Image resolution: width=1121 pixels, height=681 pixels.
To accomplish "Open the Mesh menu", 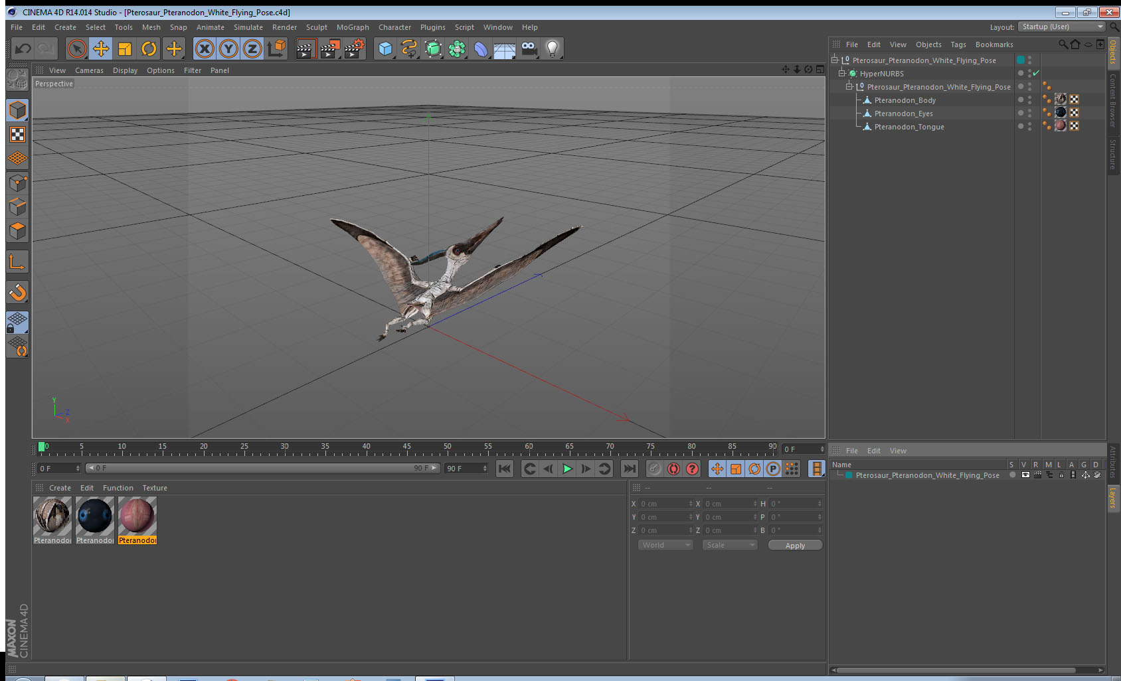I will tap(151, 27).
